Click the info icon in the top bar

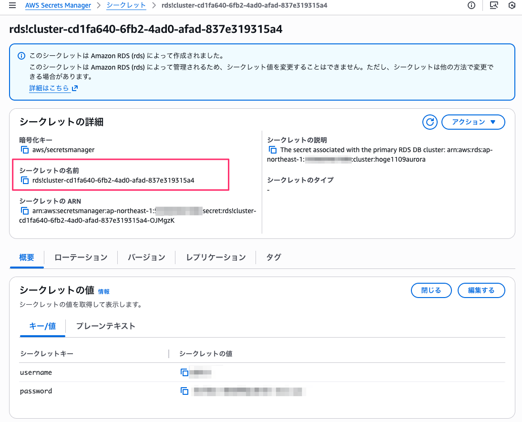tap(471, 6)
